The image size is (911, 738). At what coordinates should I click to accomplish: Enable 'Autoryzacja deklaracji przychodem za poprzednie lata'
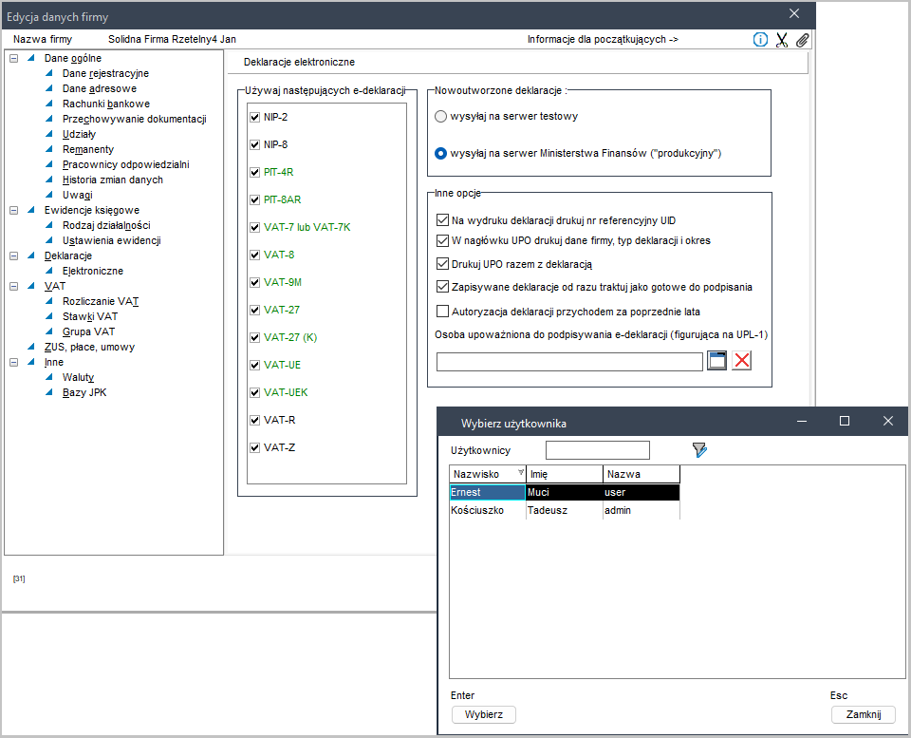pyautogui.click(x=443, y=312)
